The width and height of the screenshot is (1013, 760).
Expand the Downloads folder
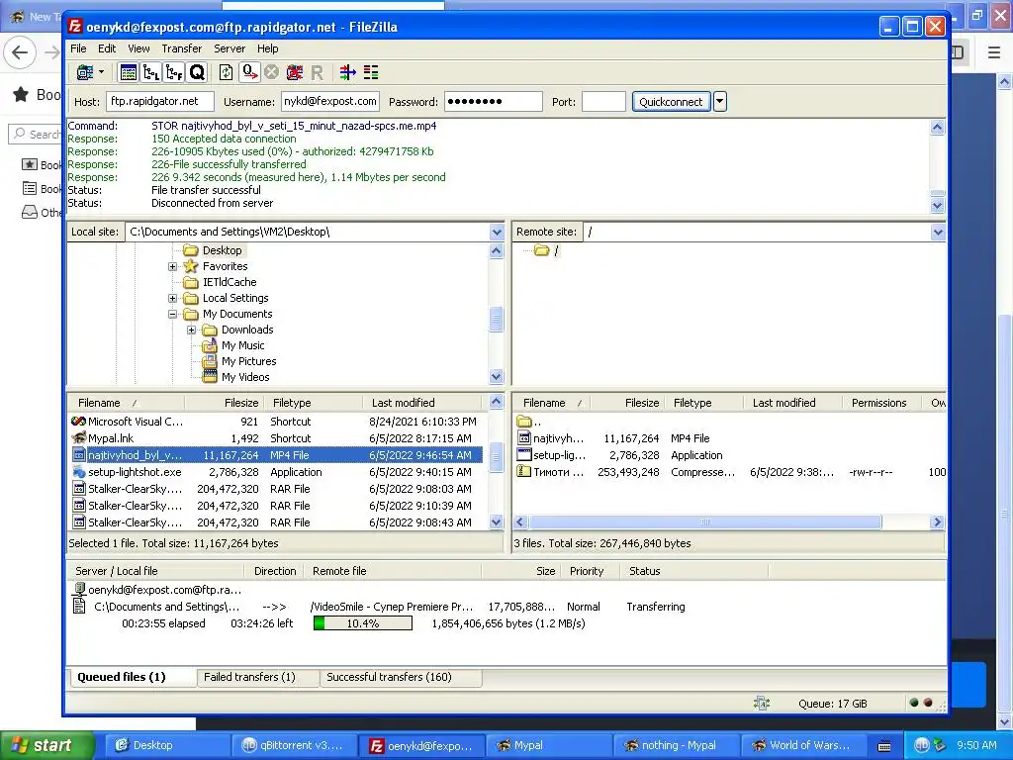(x=191, y=330)
